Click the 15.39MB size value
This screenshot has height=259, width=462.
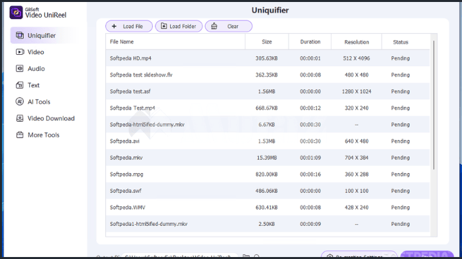267,157
